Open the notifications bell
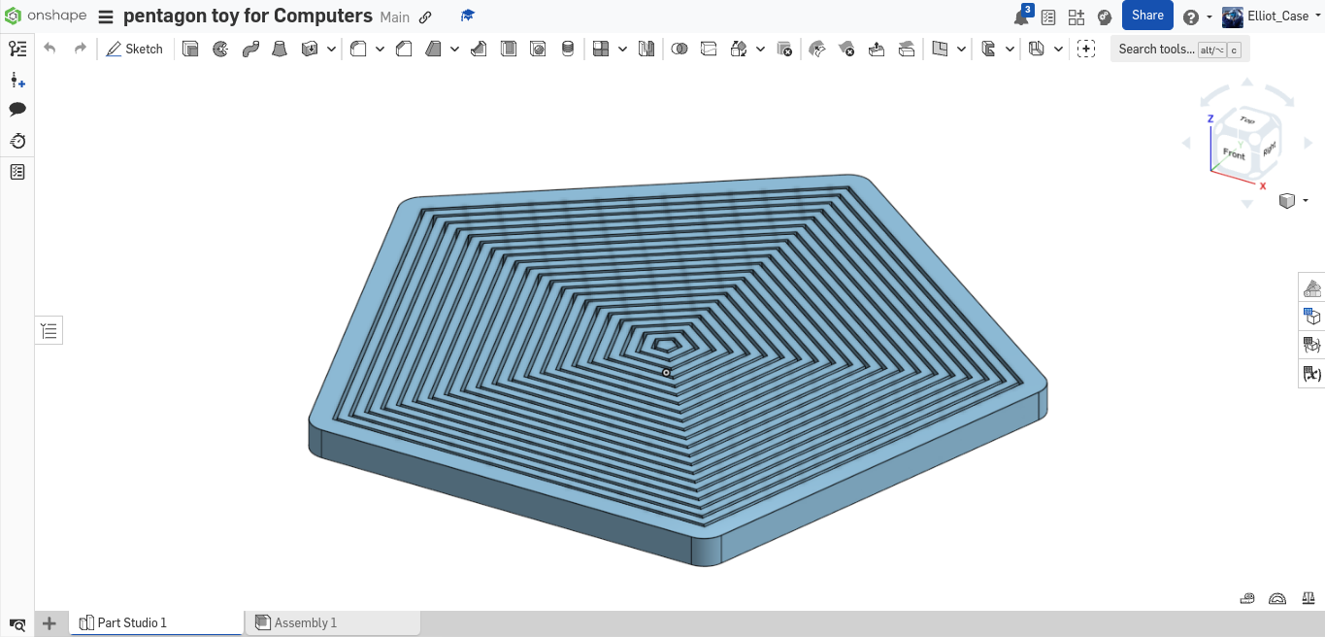This screenshot has width=1325, height=637. (1021, 17)
